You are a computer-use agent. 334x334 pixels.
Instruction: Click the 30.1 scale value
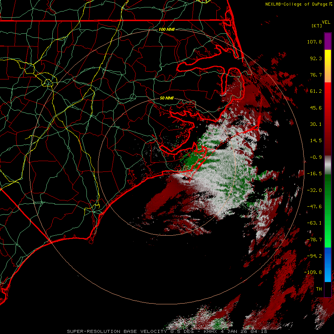[x=316, y=124]
